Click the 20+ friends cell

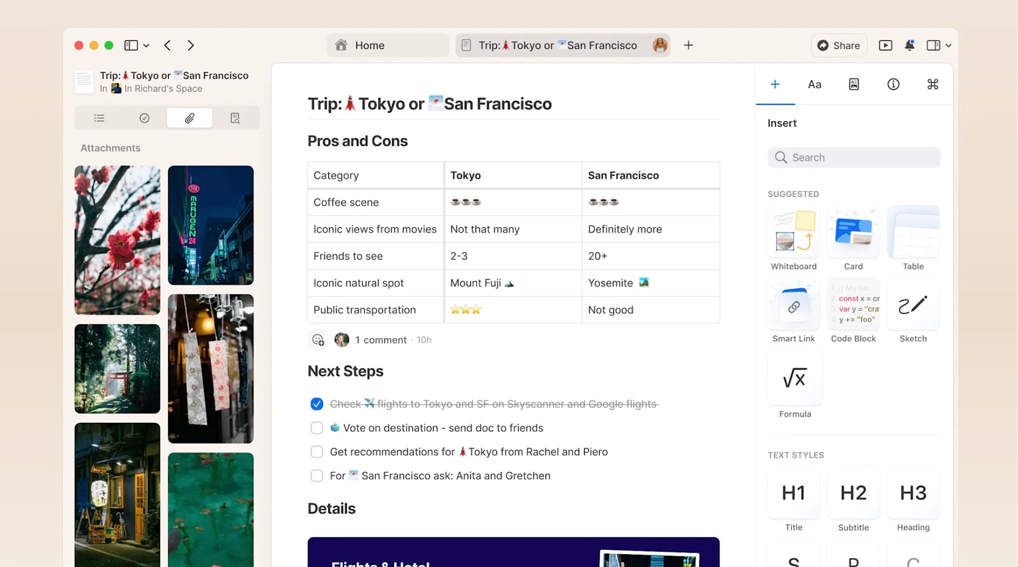coord(651,256)
